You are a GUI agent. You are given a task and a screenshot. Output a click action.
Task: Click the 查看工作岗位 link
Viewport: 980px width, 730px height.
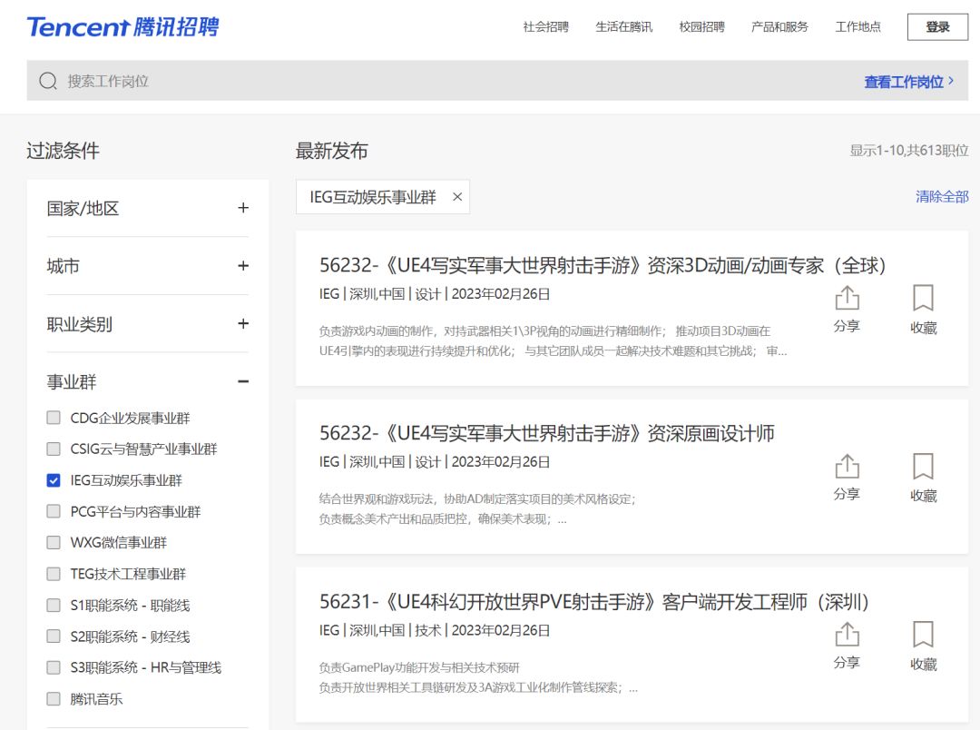(908, 82)
